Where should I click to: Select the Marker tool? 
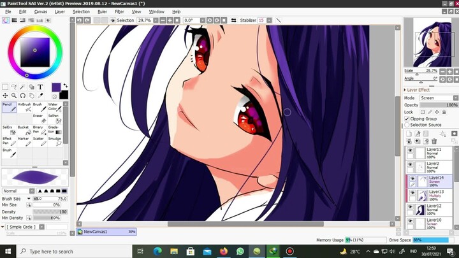(x=24, y=141)
